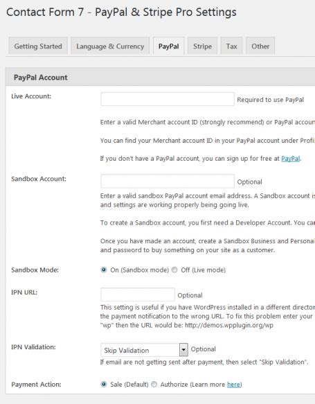Enable On (Sandbox mode) radio button
This screenshot has width=315, height=404.
pos(104,270)
